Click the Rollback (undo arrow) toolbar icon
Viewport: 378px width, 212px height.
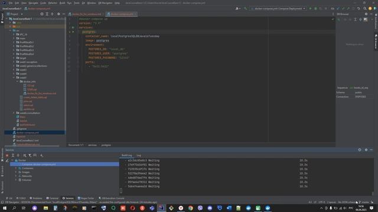359,8
